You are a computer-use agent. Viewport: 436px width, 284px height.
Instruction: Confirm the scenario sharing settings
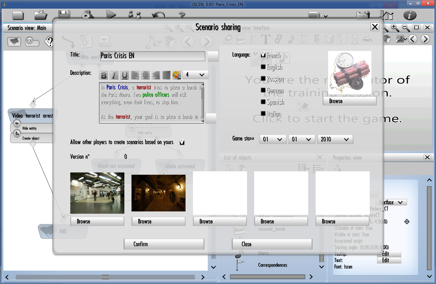pos(164,244)
